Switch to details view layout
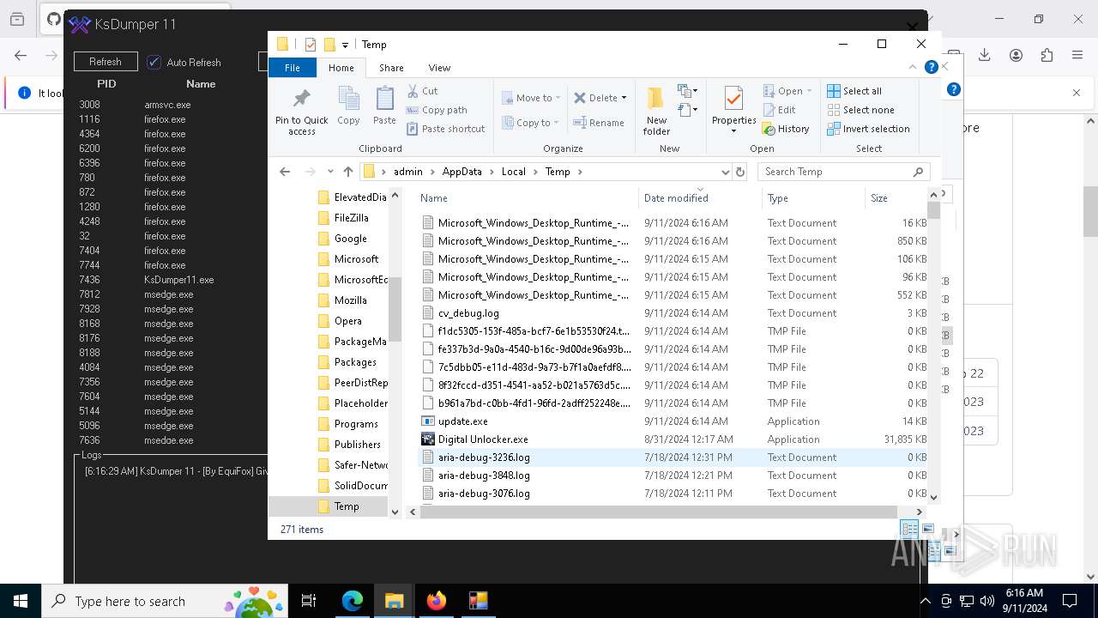Viewport: 1098px width, 618px height. point(908,529)
